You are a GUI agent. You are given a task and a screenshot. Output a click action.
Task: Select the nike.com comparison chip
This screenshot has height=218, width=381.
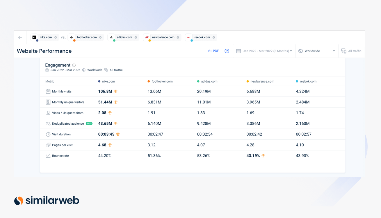tap(44, 37)
